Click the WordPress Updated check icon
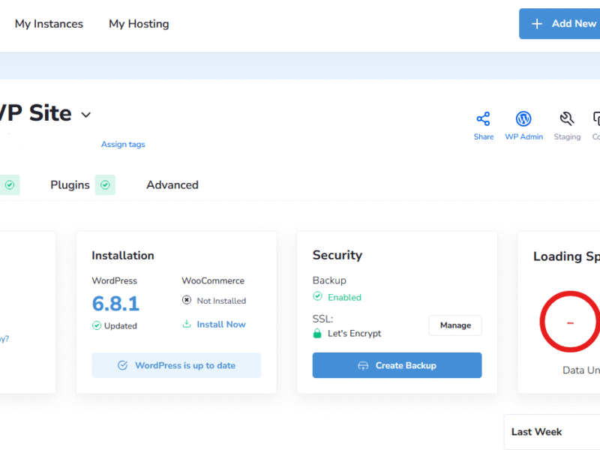The height and width of the screenshot is (450, 600). click(x=97, y=325)
